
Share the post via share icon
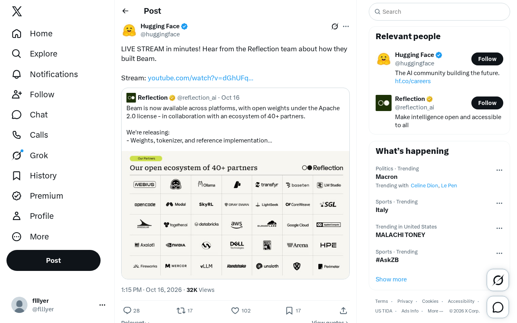point(343,310)
